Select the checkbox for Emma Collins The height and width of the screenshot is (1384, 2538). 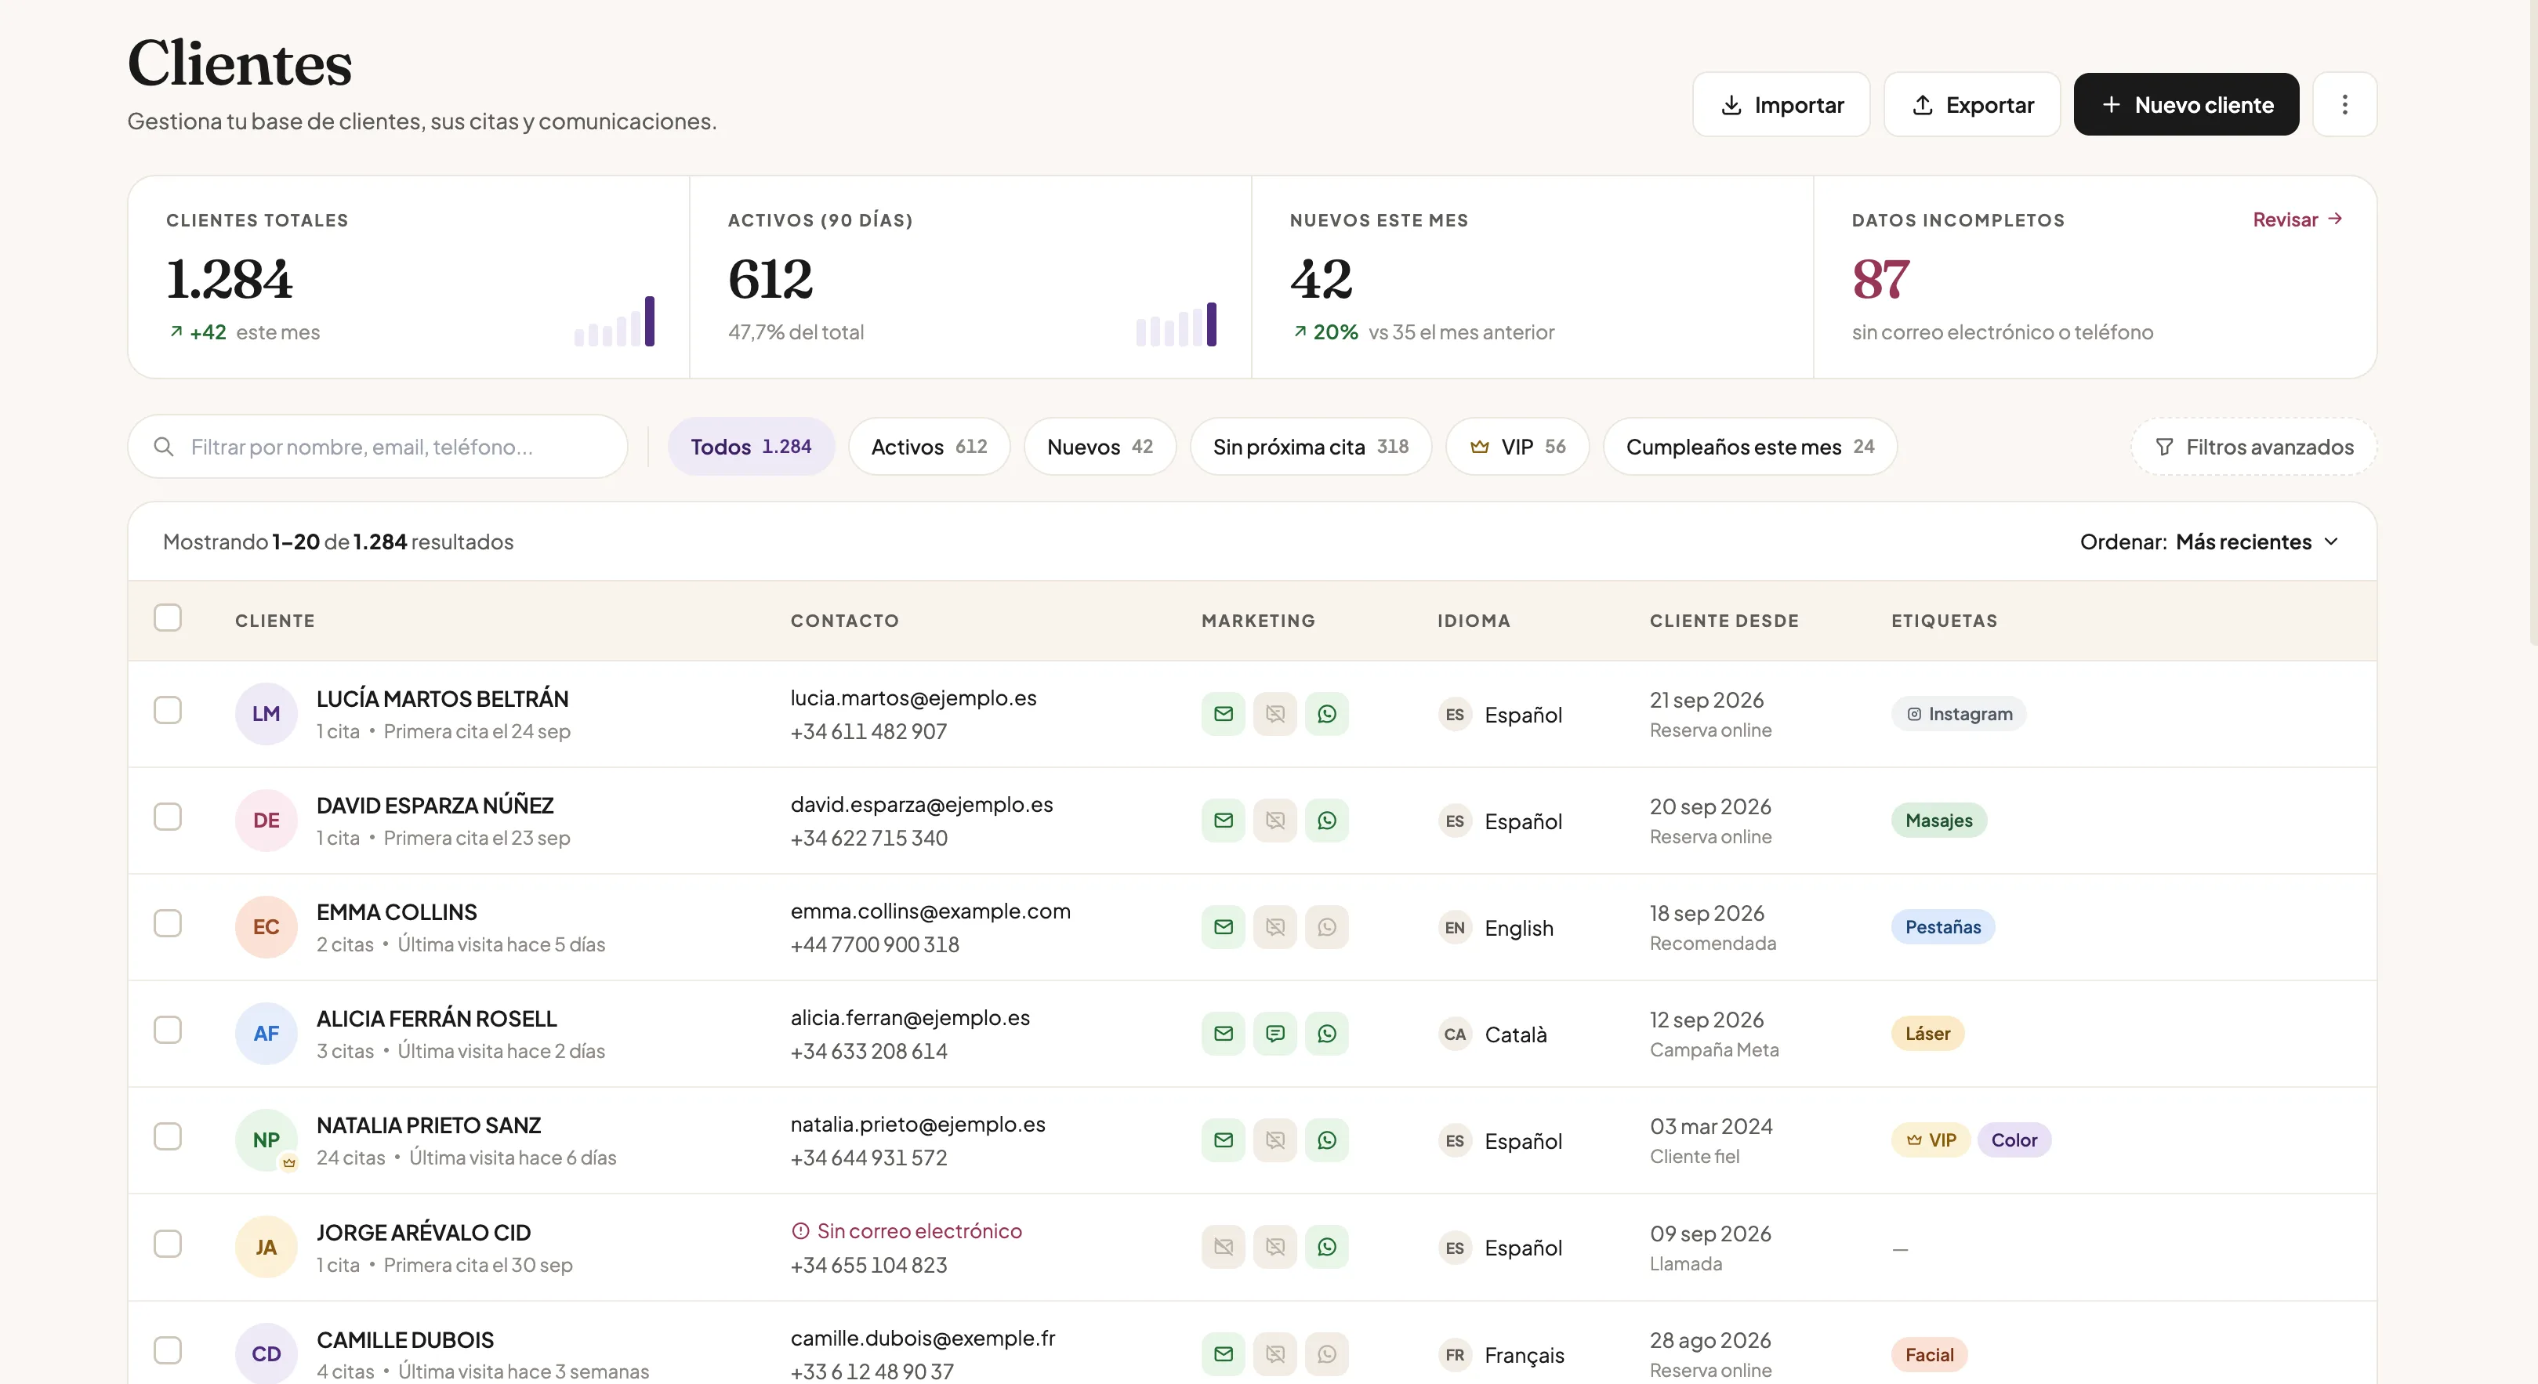click(x=168, y=923)
